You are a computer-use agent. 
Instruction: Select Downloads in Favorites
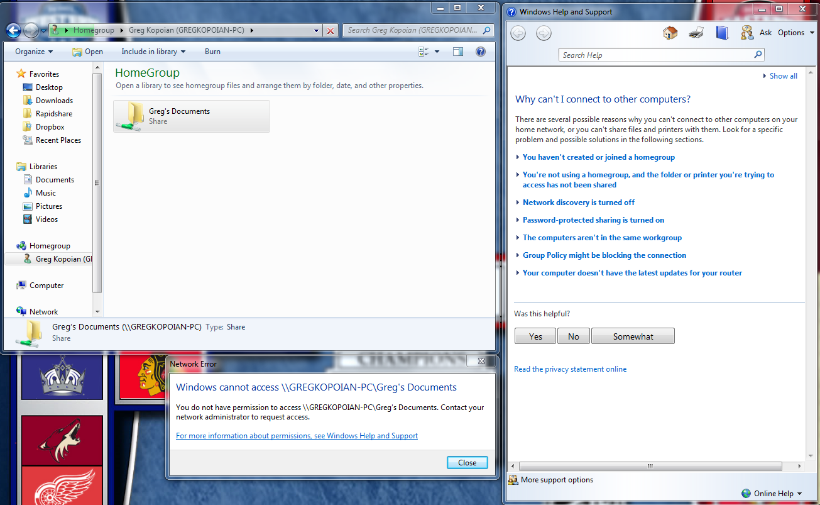pyautogui.click(x=54, y=101)
